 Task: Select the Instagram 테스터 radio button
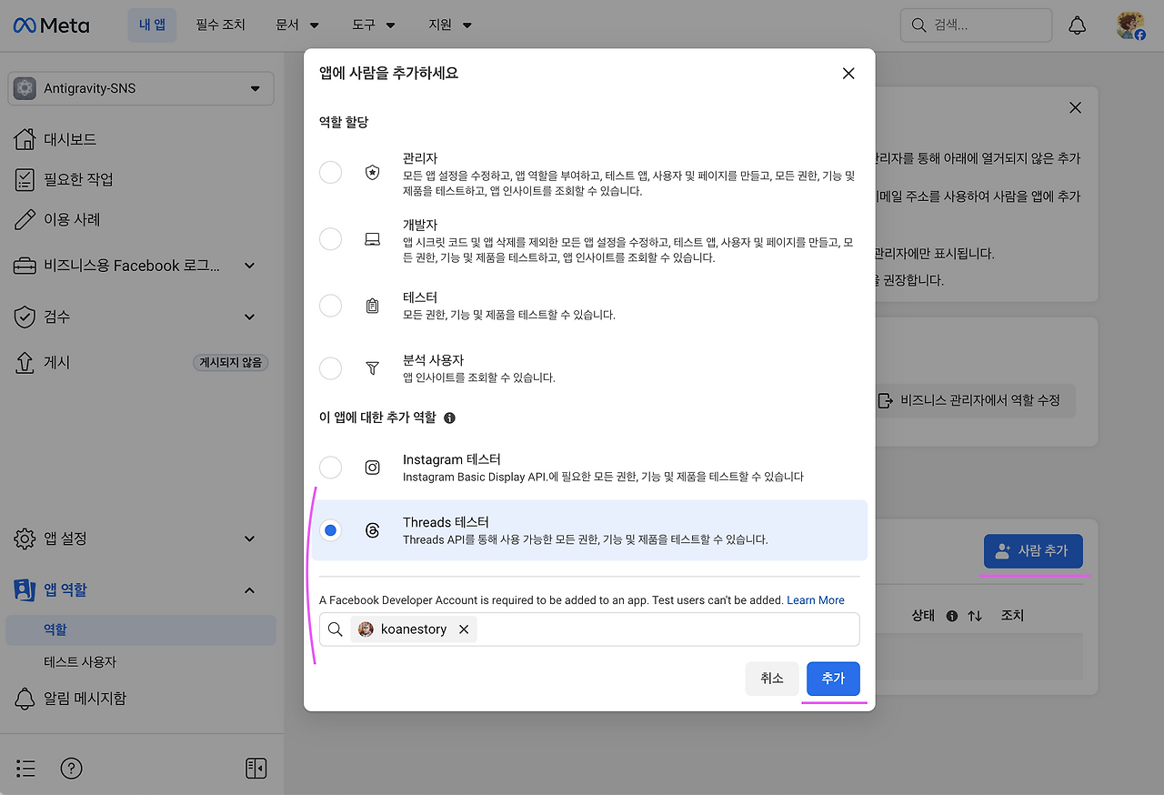point(331,468)
